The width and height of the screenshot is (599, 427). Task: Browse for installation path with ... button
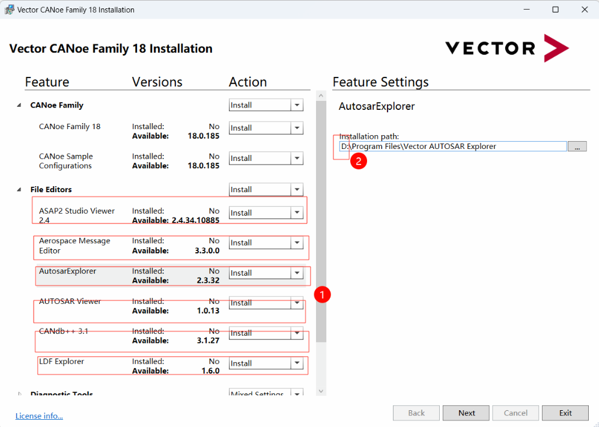[577, 147]
